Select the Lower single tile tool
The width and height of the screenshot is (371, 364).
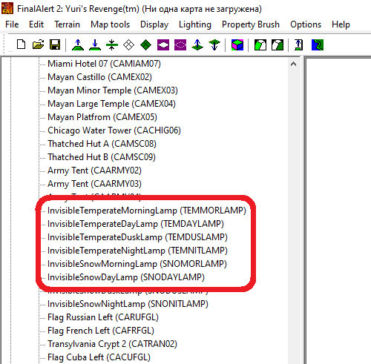coord(214,45)
